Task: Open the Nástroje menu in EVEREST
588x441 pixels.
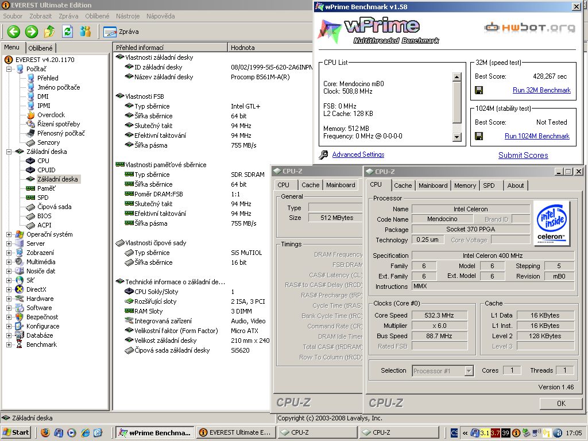Action: coord(128,16)
